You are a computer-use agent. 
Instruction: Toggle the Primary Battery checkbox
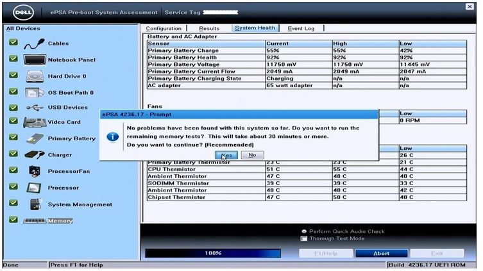pos(13,137)
